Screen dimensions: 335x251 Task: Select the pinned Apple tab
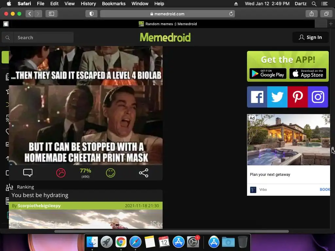(6, 24)
